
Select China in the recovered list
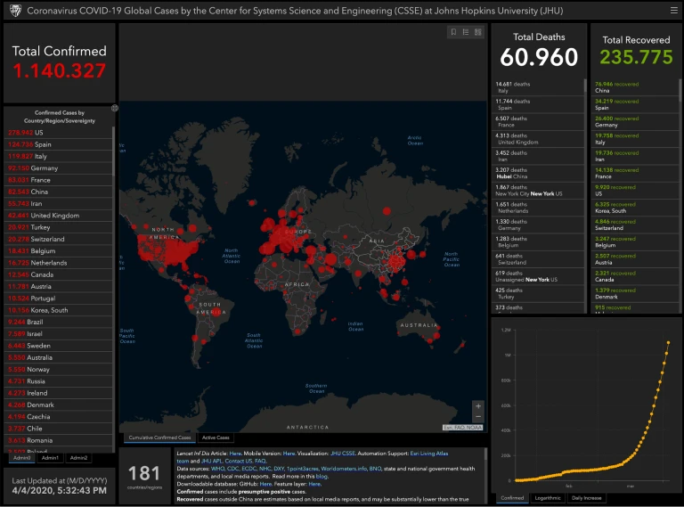click(x=623, y=86)
